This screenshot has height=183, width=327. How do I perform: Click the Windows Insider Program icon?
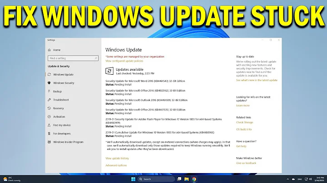(49, 142)
